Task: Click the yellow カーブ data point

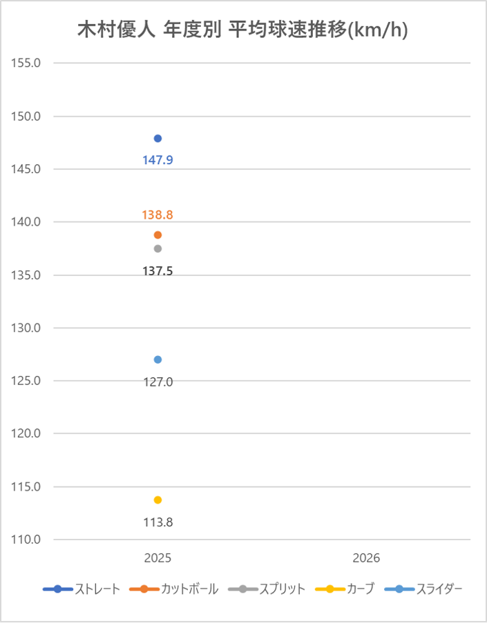Action: click(x=157, y=500)
